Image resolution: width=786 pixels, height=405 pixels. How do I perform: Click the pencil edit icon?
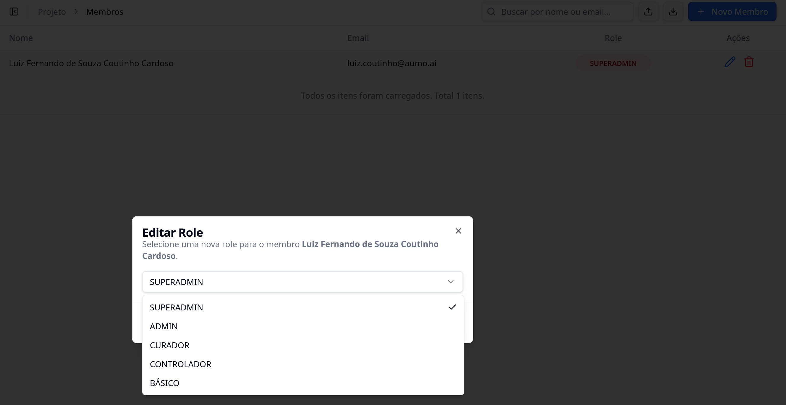click(x=730, y=62)
